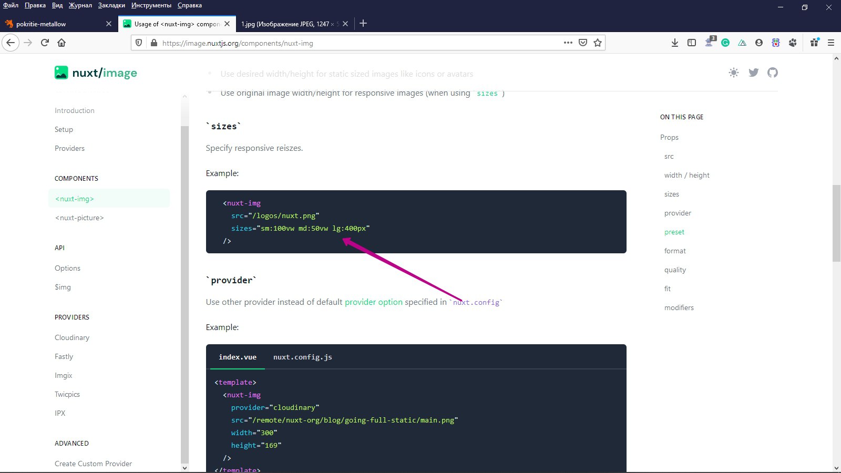Jump to the quality section
Viewport: 841px width, 473px height.
[675, 270]
